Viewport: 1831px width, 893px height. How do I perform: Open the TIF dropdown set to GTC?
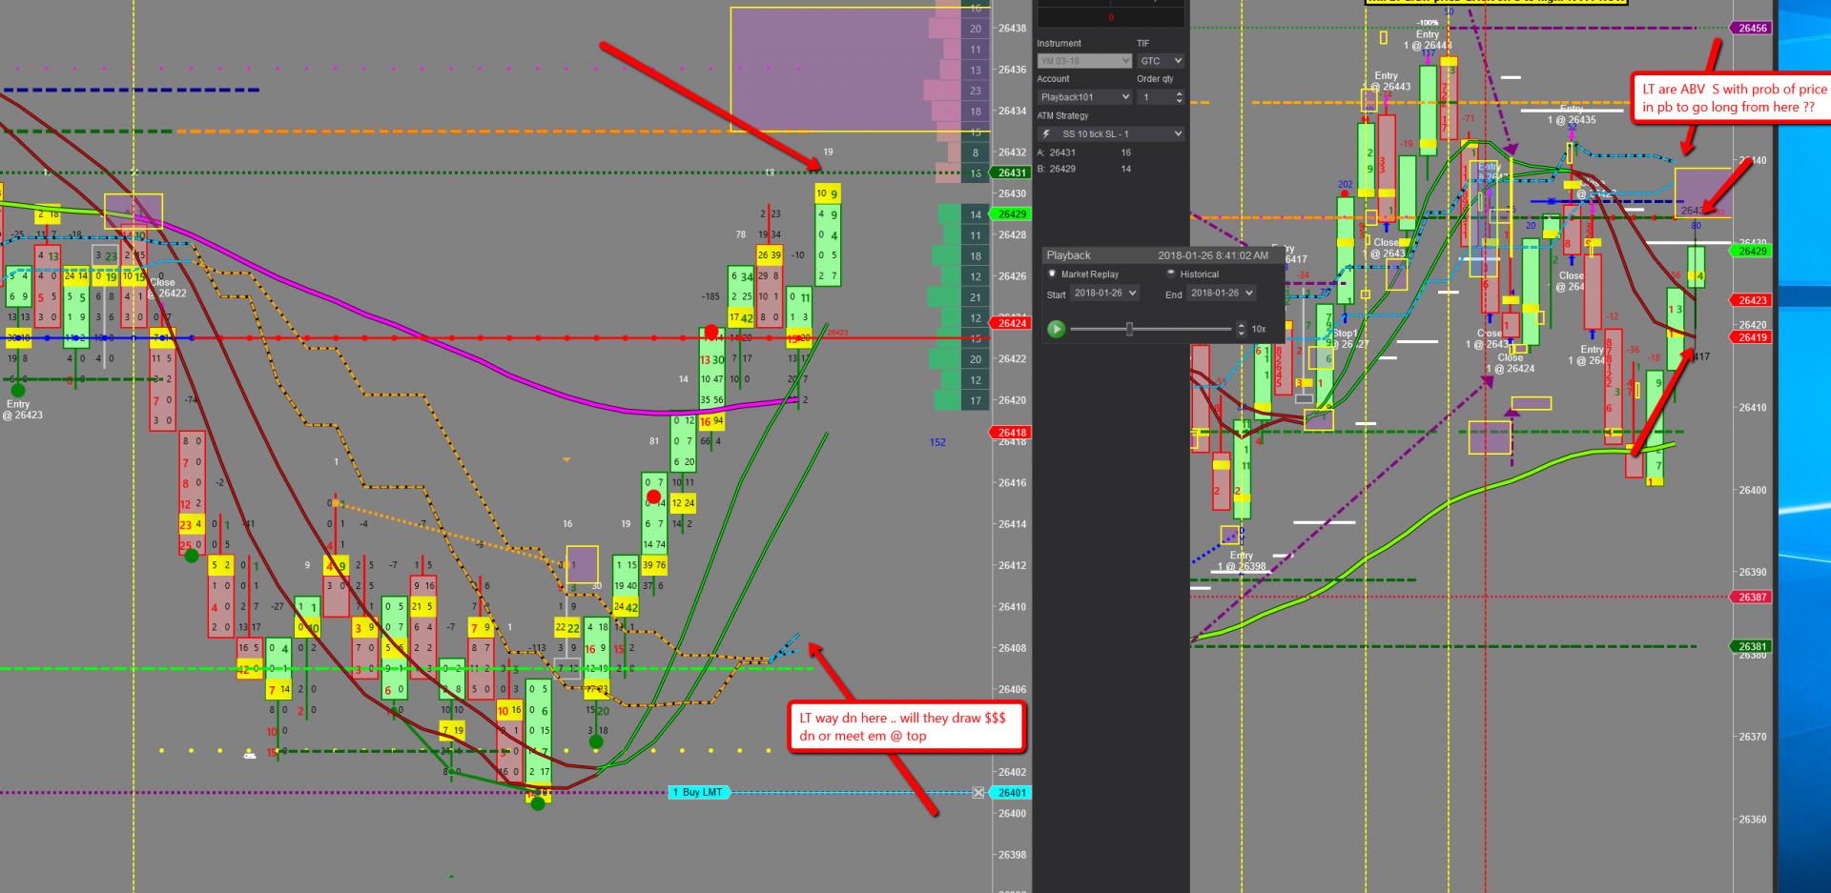pos(1161,61)
